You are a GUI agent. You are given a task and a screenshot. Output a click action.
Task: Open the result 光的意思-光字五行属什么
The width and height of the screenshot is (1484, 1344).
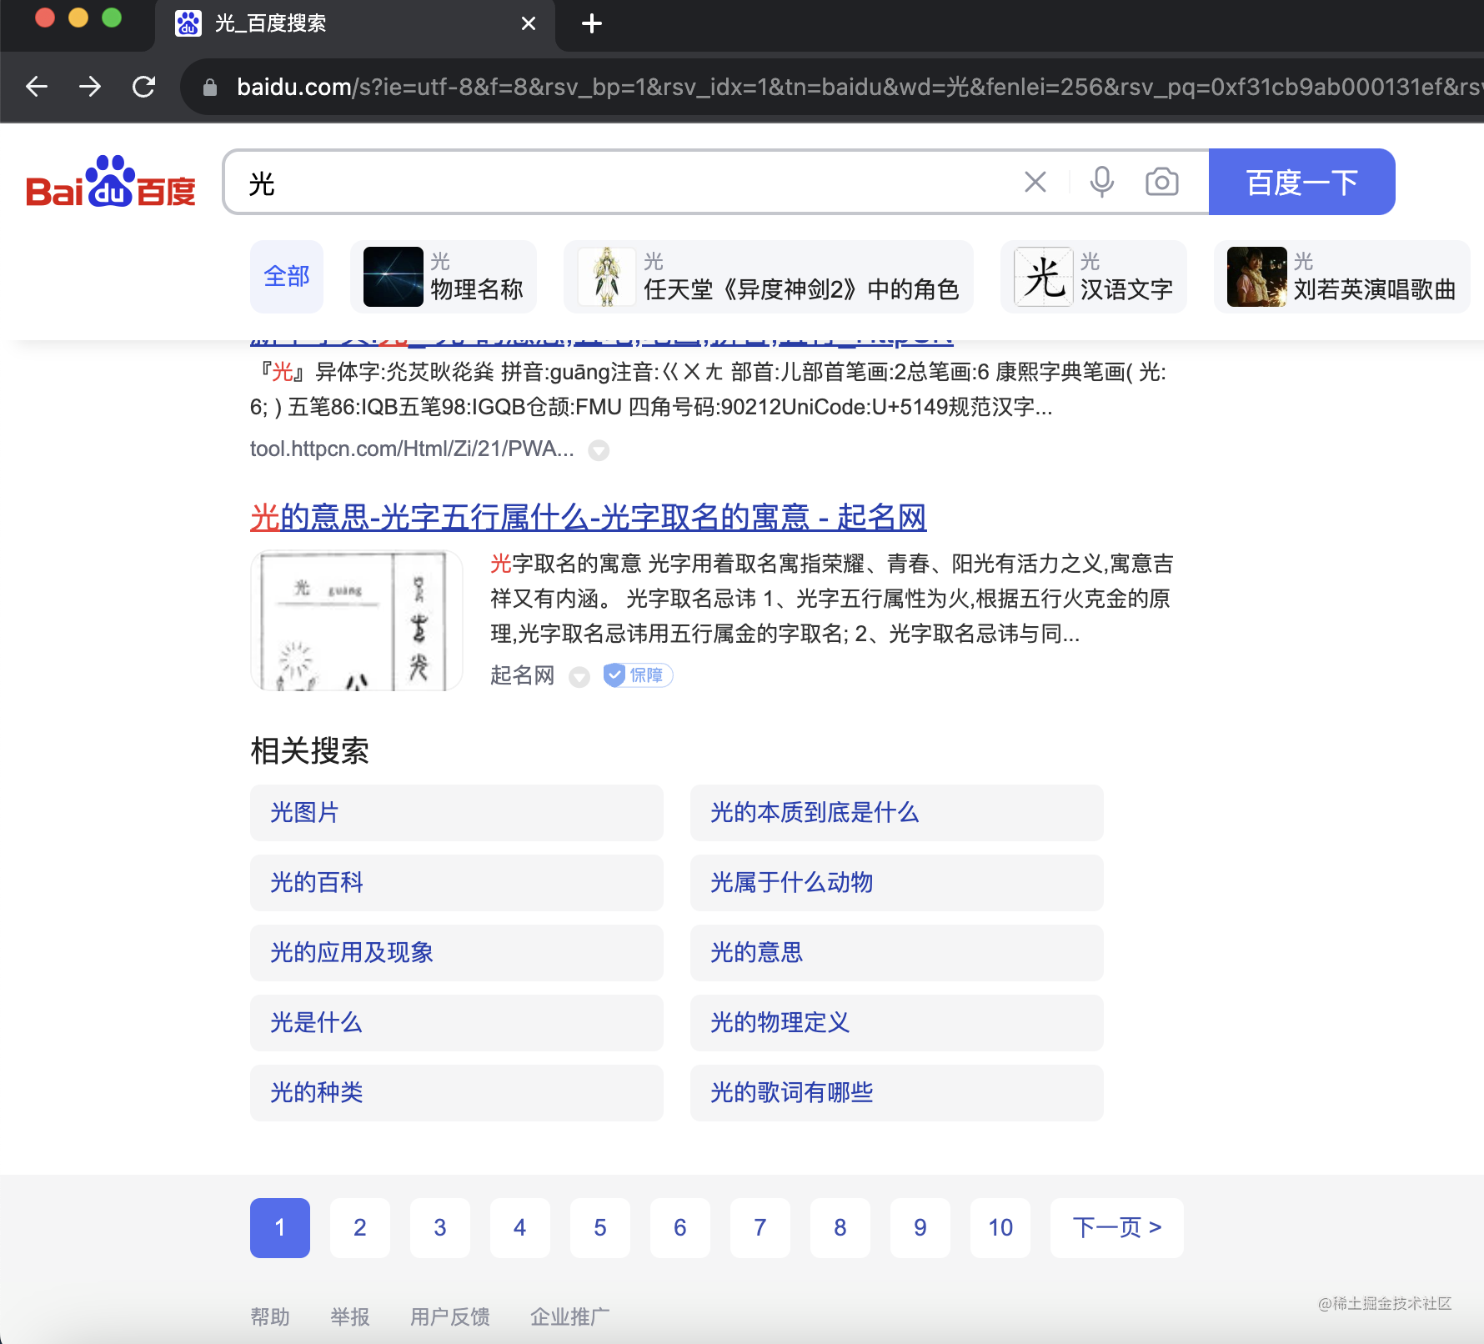(589, 517)
